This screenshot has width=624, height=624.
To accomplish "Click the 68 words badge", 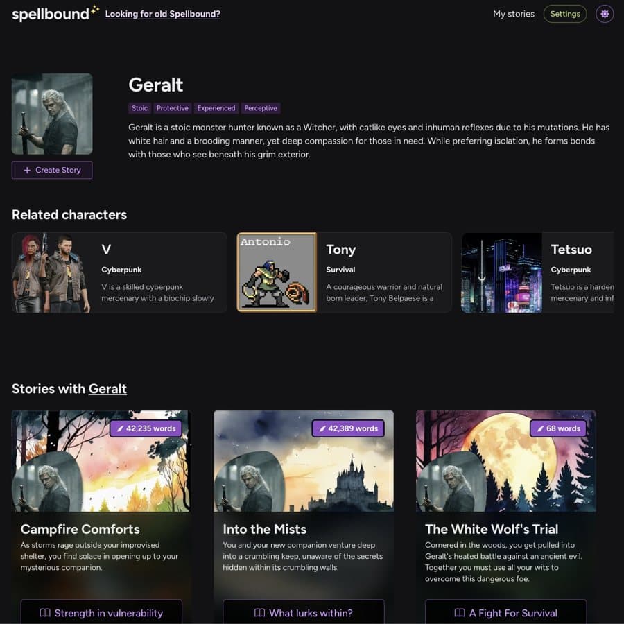I will pyautogui.click(x=558, y=428).
